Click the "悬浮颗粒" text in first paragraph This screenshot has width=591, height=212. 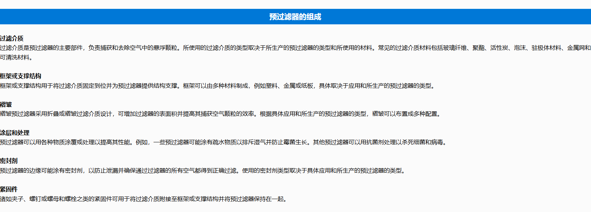coord(165,48)
